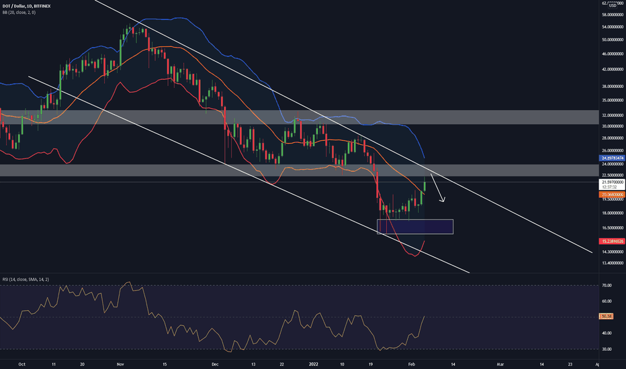
Task: Click the Dec date label on time axis
Action: [215, 364]
